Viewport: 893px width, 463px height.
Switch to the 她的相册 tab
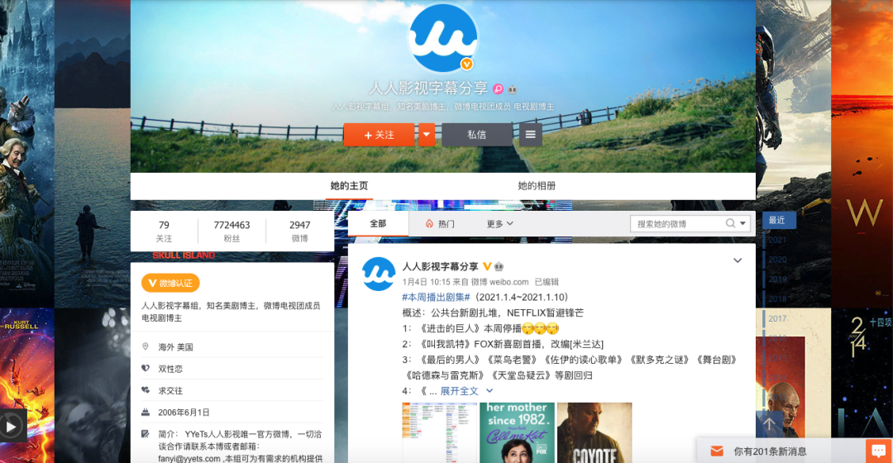click(x=537, y=186)
